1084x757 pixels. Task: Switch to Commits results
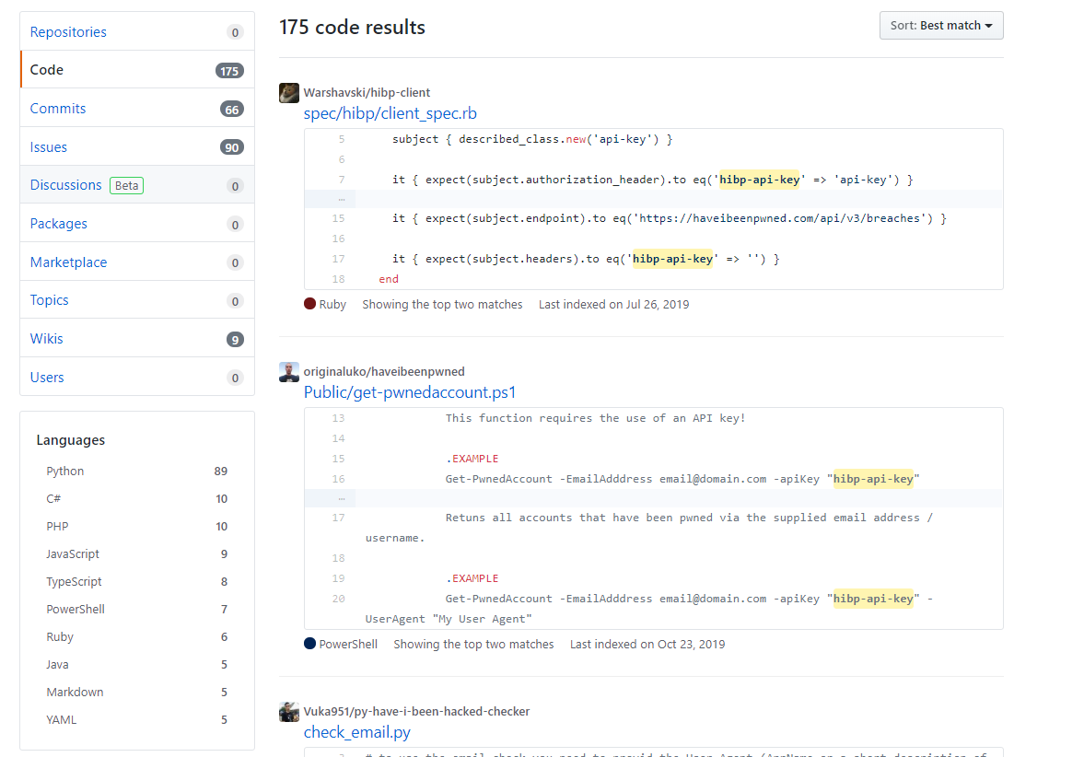pyautogui.click(x=137, y=109)
